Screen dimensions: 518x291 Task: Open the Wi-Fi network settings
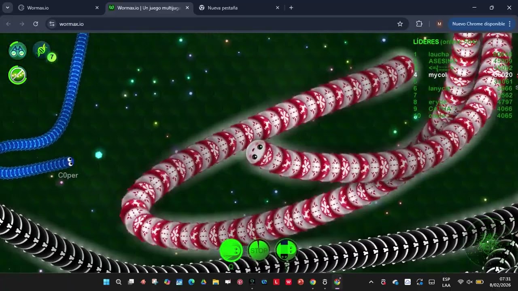click(x=461, y=282)
